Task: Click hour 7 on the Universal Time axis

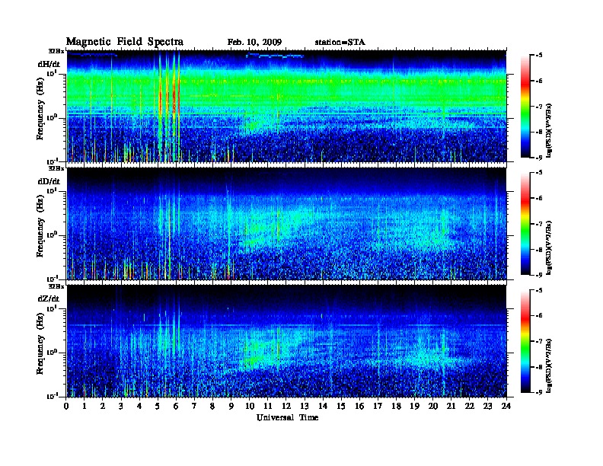Action: point(195,406)
